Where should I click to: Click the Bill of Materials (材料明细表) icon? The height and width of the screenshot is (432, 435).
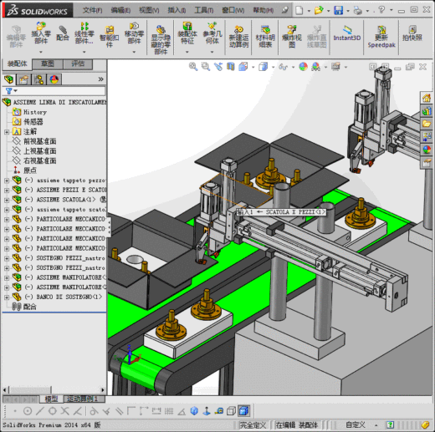tap(265, 36)
